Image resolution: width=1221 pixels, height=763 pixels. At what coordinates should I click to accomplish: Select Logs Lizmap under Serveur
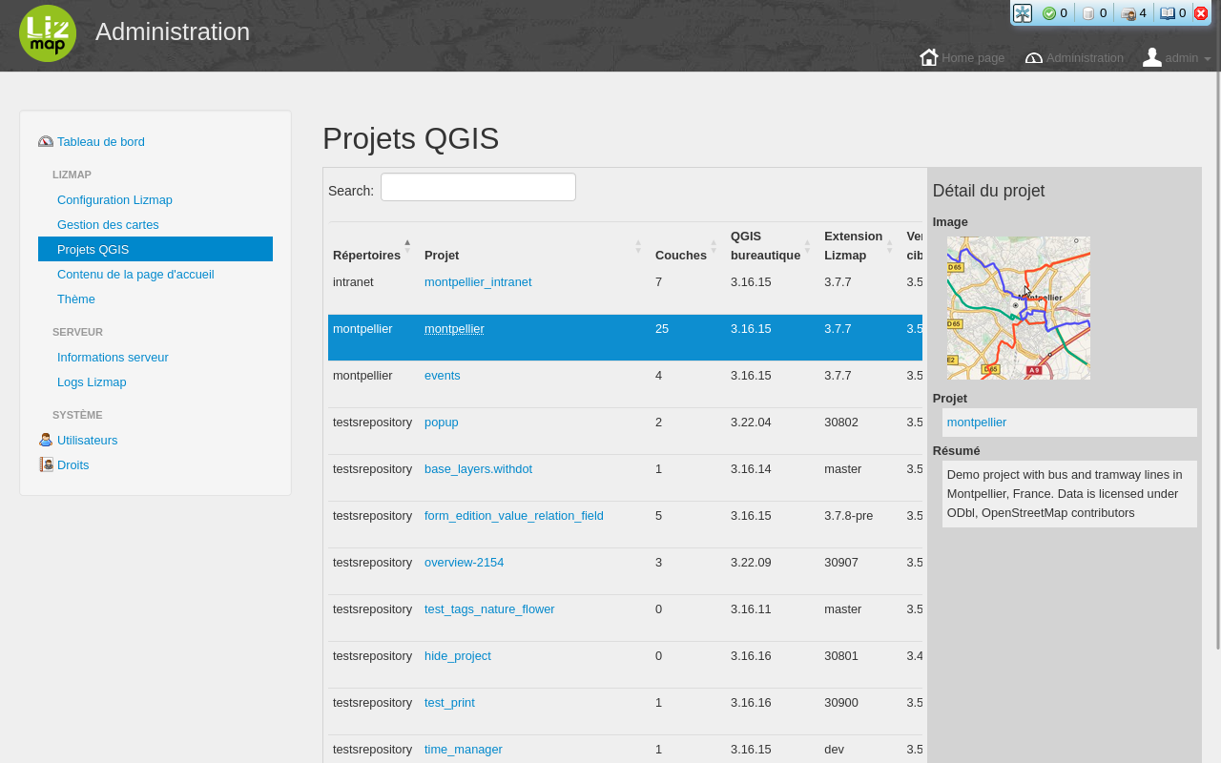click(92, 381)
